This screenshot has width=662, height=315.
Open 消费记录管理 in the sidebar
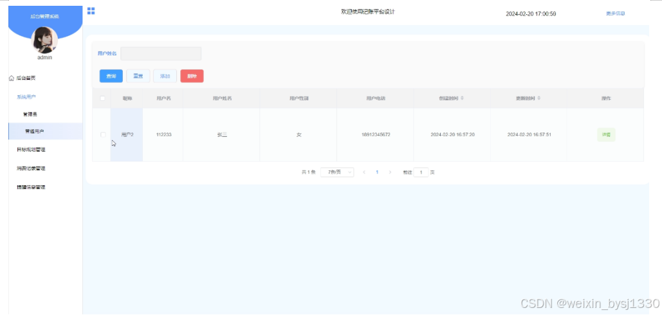coord(31,168)
